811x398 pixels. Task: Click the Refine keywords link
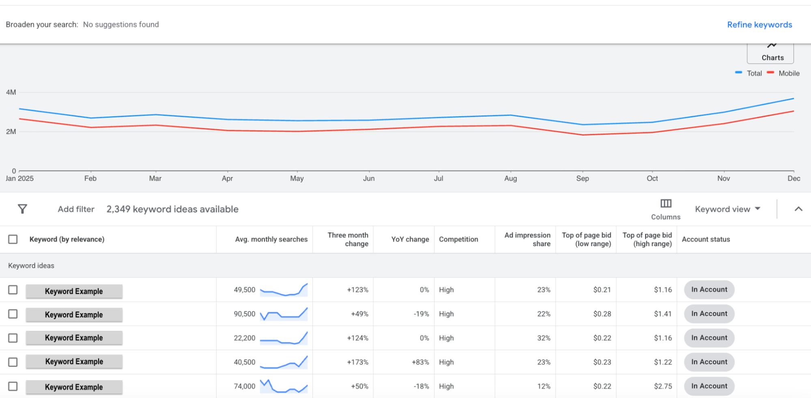tap(759, 25)
